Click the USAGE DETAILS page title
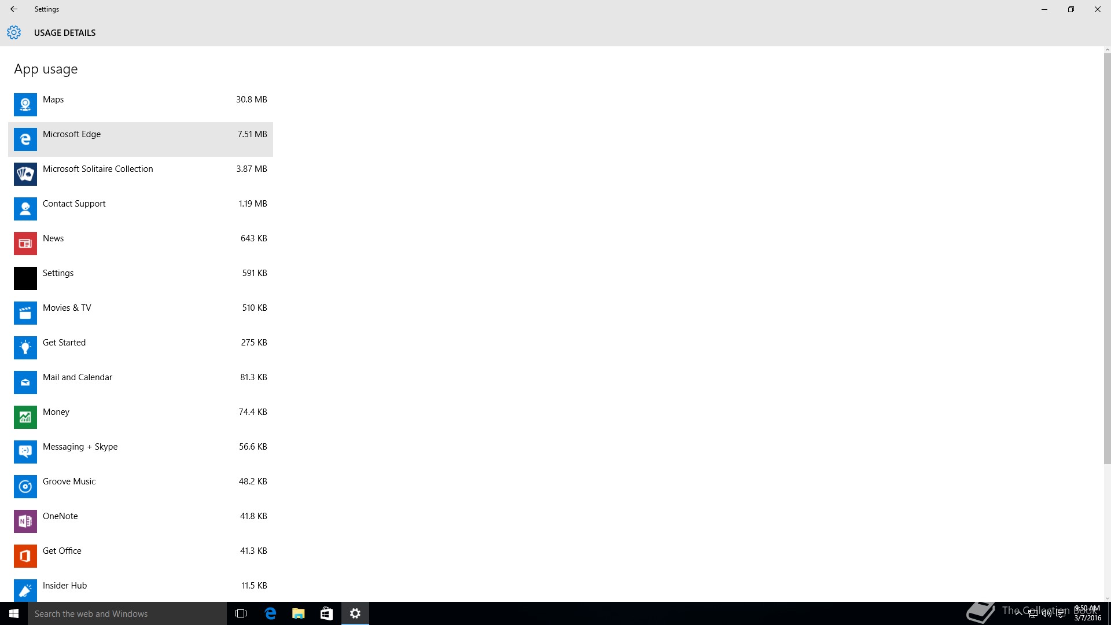Screen dimensions: 1111x625 click(x=65, y=33)
